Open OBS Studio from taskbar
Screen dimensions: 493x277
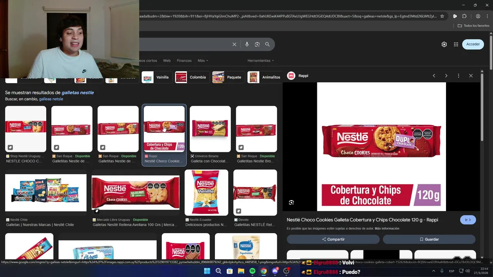click(x=286, y=271)
